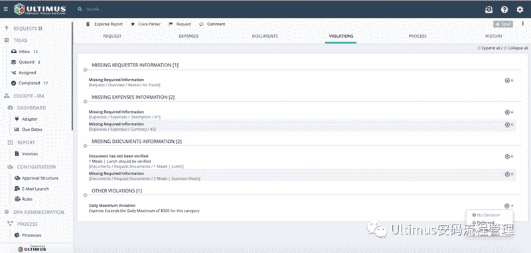Switch to the DOCUMENTS tab

(265, 36)
